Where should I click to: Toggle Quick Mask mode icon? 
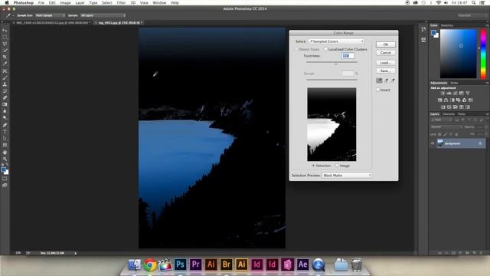click(x=5, y=179)
